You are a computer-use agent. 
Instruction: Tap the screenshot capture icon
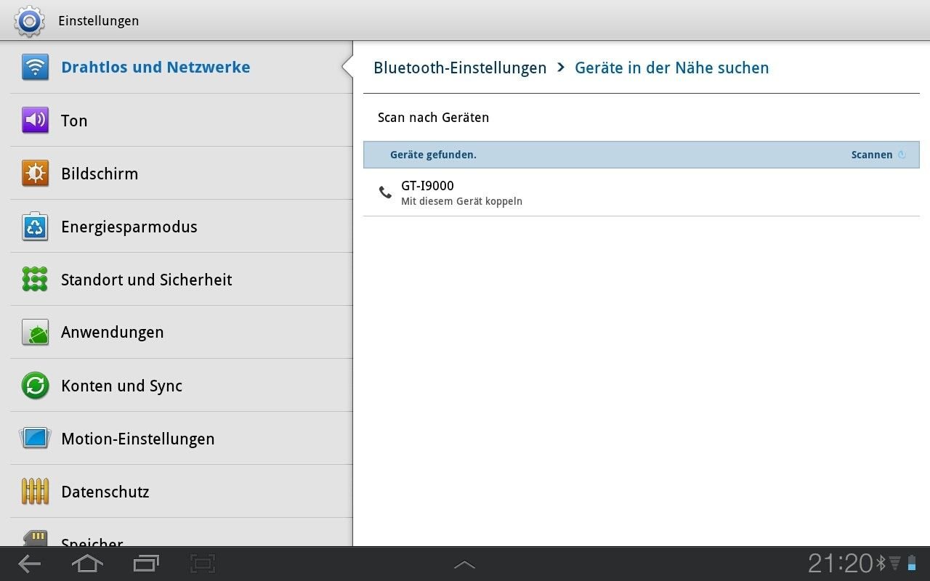[x=203, y=564]
